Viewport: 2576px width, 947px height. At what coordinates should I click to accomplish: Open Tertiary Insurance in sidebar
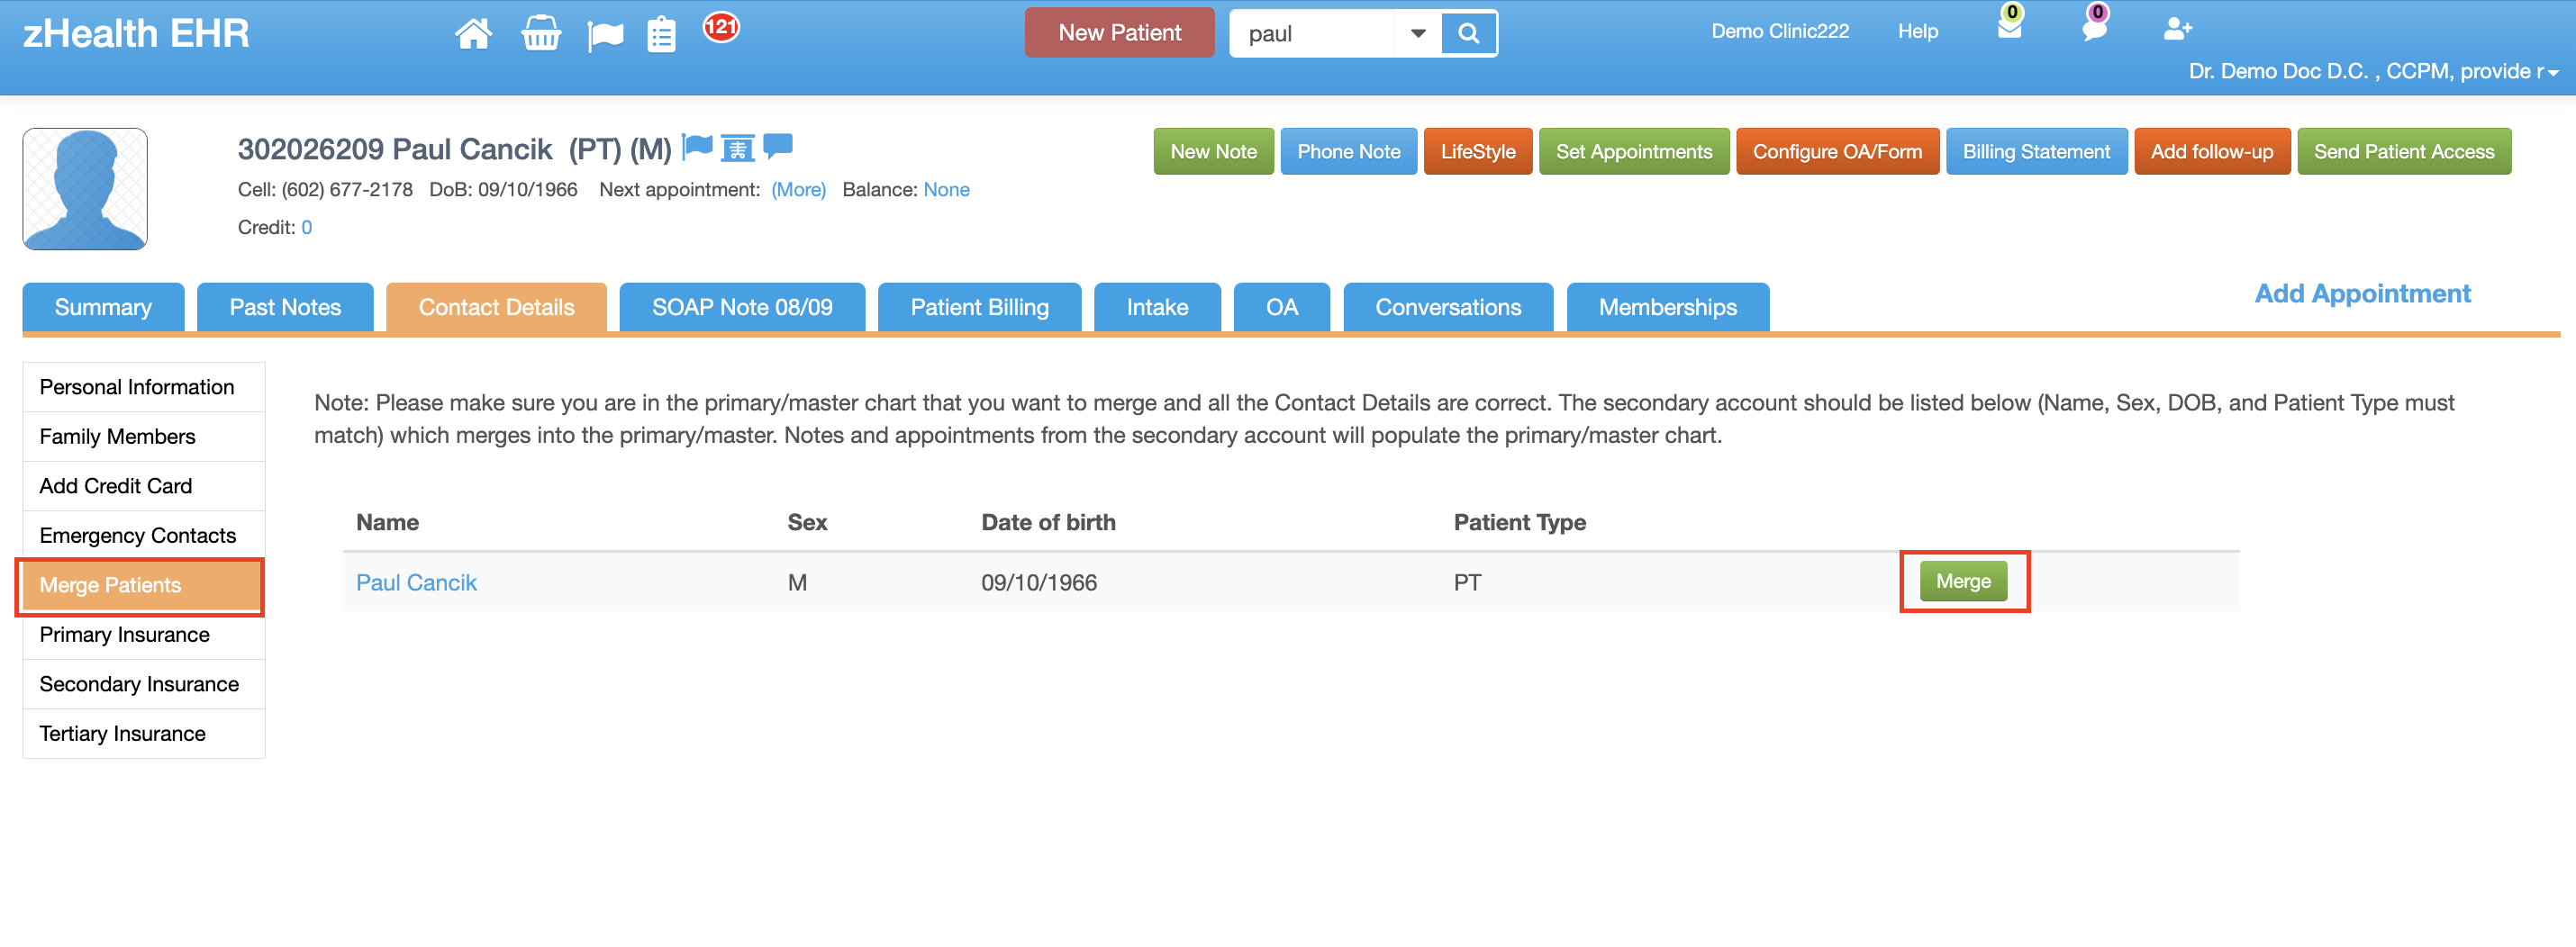(x=144, y=735)
